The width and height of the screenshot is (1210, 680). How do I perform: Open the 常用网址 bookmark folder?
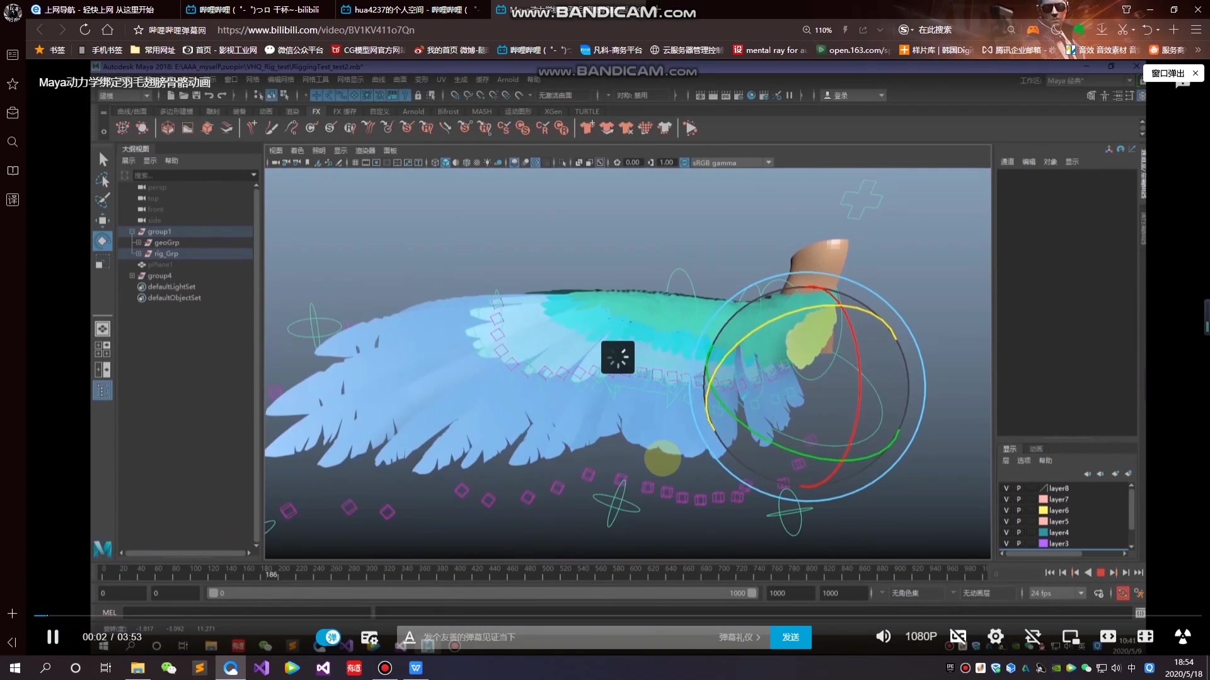tap(153, 50)
